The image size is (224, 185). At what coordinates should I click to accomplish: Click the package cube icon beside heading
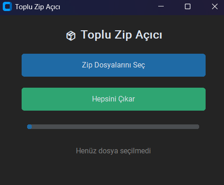click(71, 36)
